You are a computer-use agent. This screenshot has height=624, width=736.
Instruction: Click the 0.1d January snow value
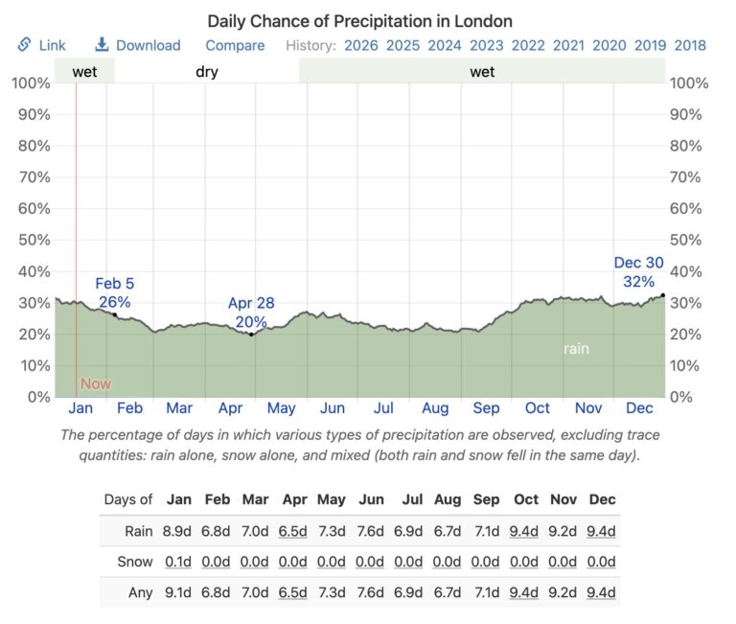[x=178, y=562]
